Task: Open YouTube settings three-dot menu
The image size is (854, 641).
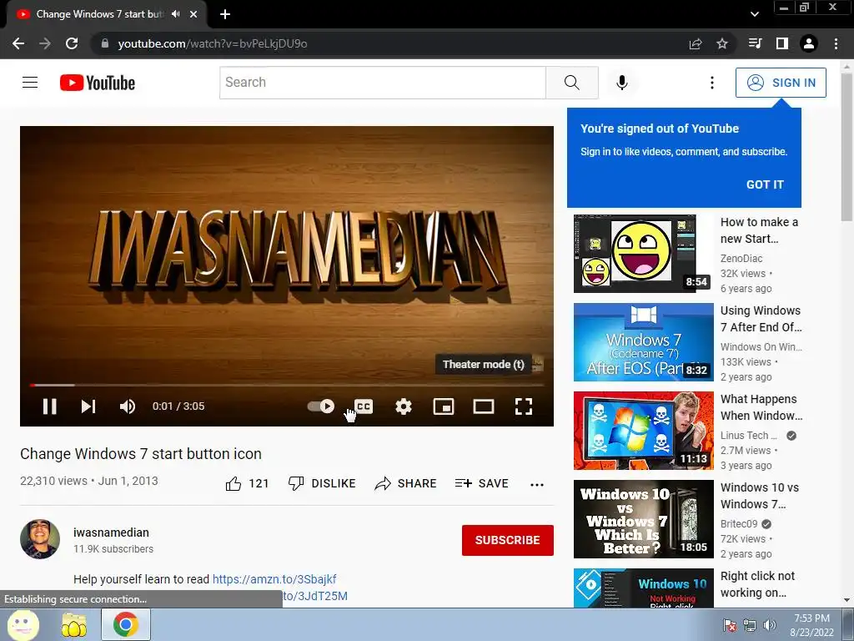Action: (712, 83)
